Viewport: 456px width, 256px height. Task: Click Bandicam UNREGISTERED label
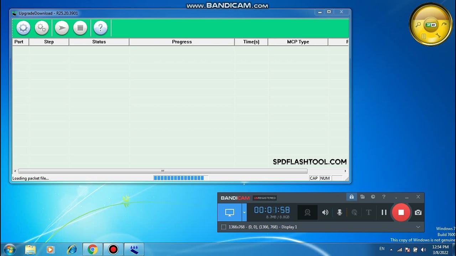[x=265, y=198]
